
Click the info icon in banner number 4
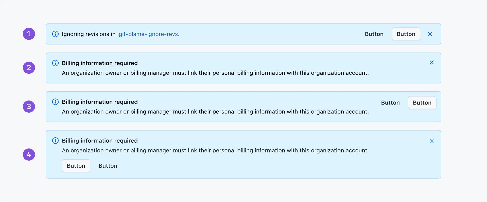pos(55,141)
